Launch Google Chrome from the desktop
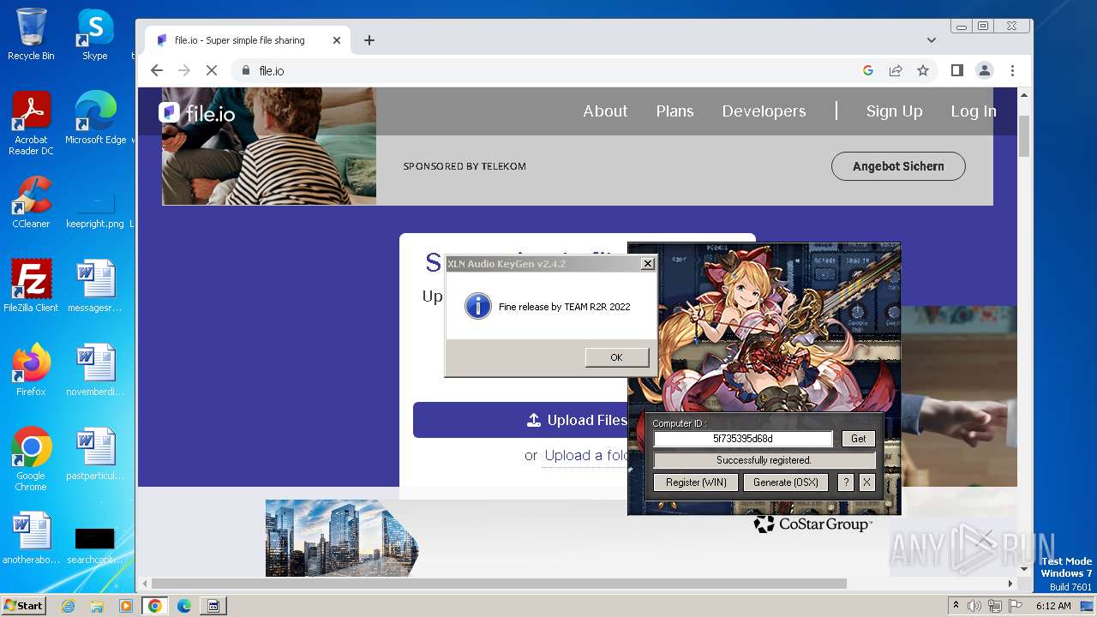The image size is (1097, 617). point(31,458)
